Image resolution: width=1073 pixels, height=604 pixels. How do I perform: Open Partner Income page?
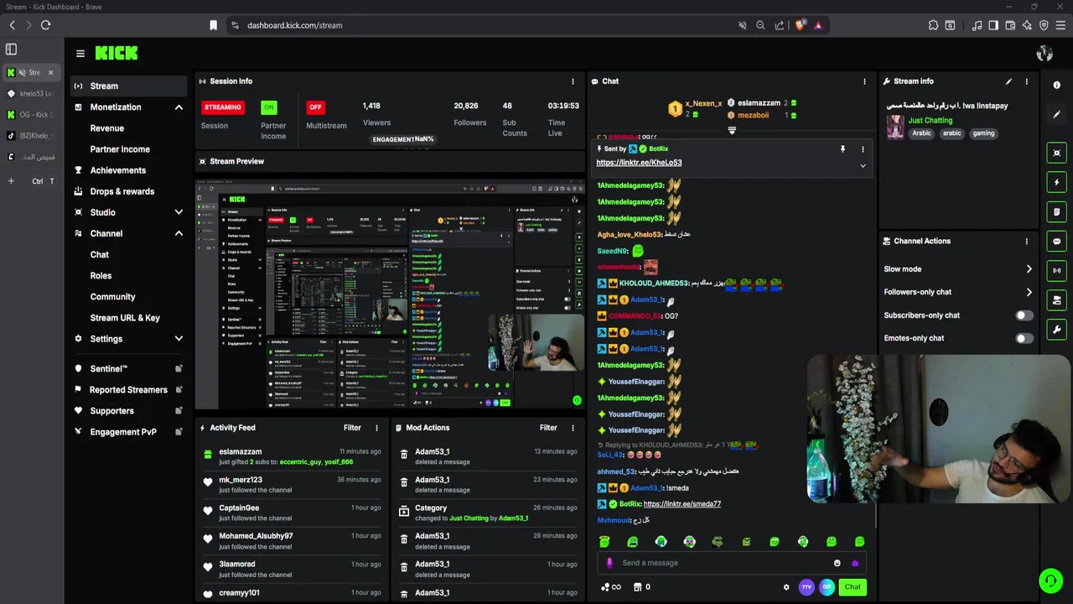click(120, 149)
